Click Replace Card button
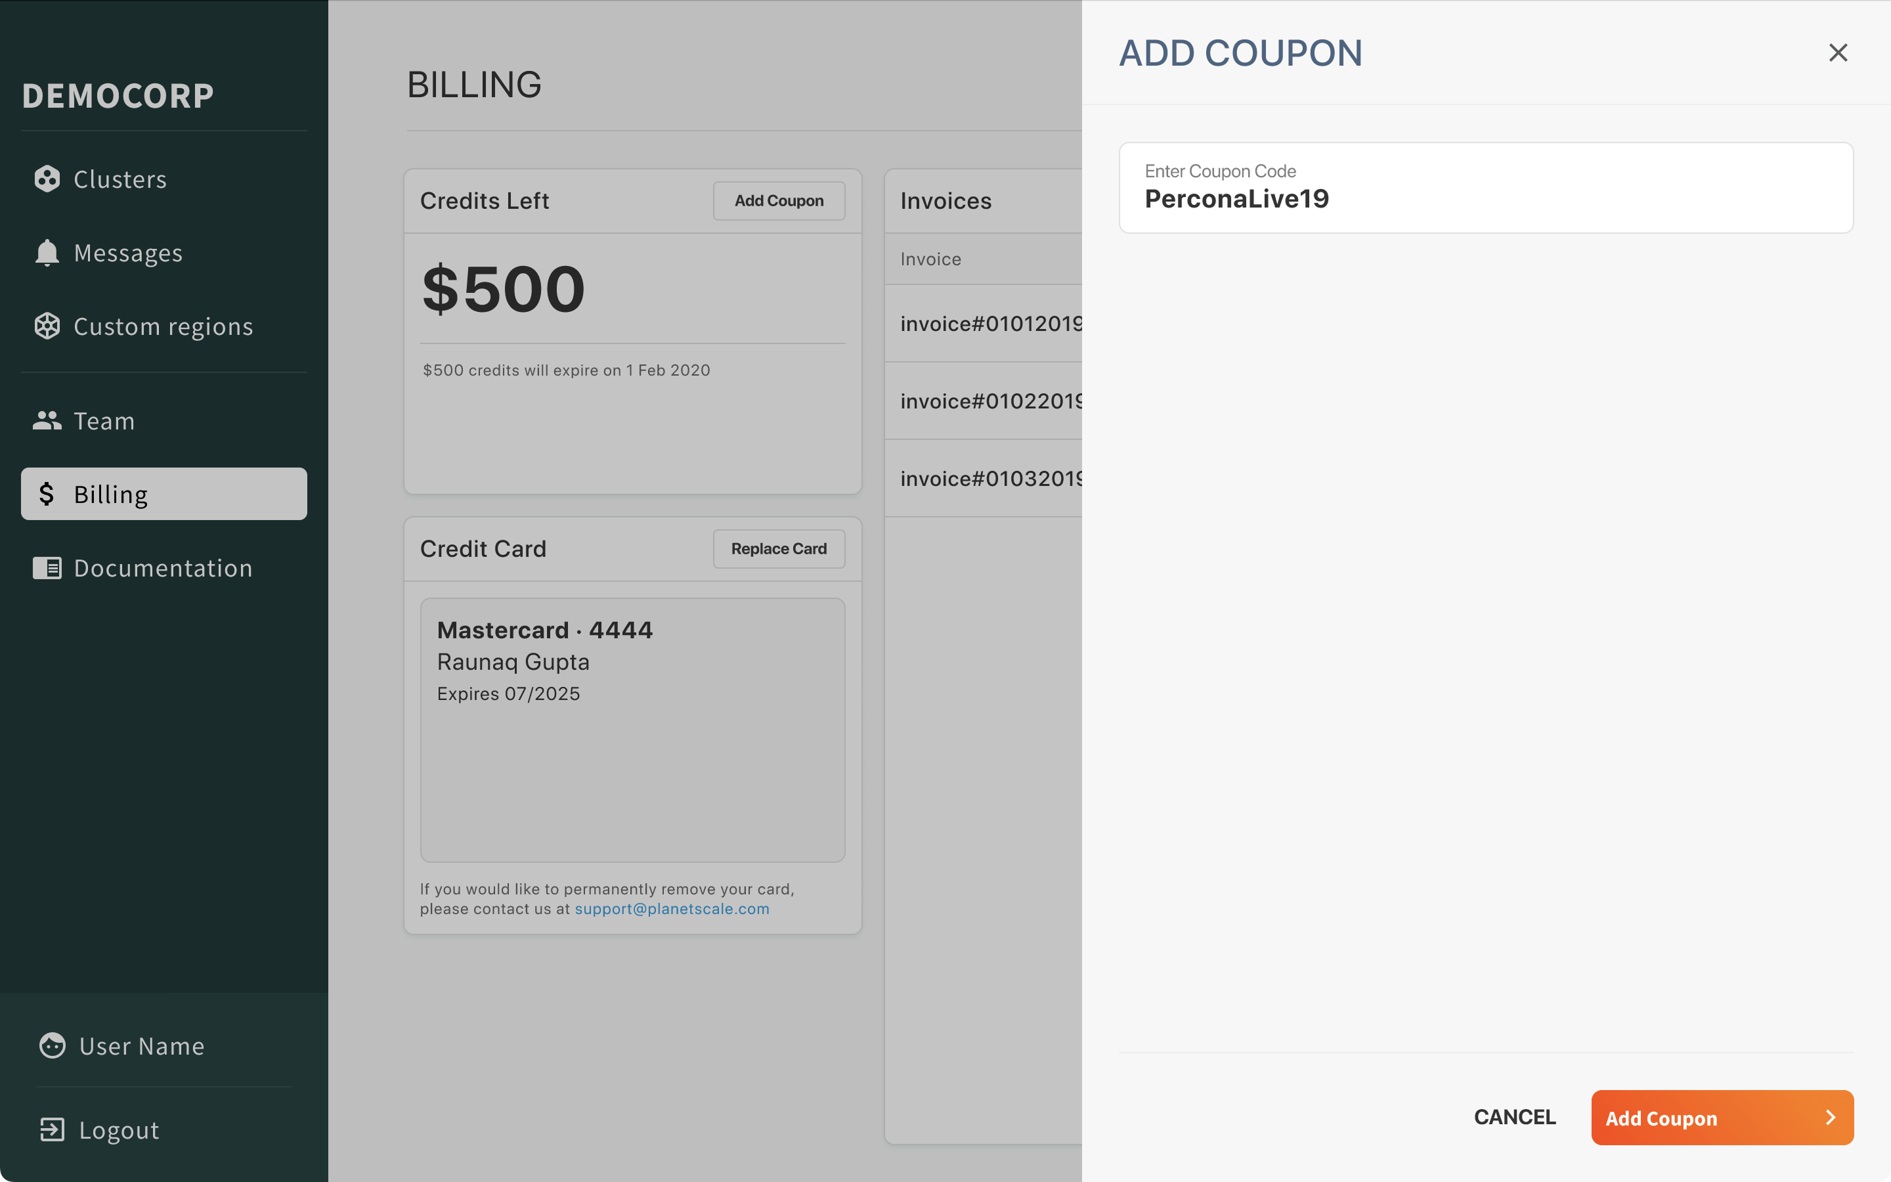The image size is (1891, 1182). pos(778,549)
